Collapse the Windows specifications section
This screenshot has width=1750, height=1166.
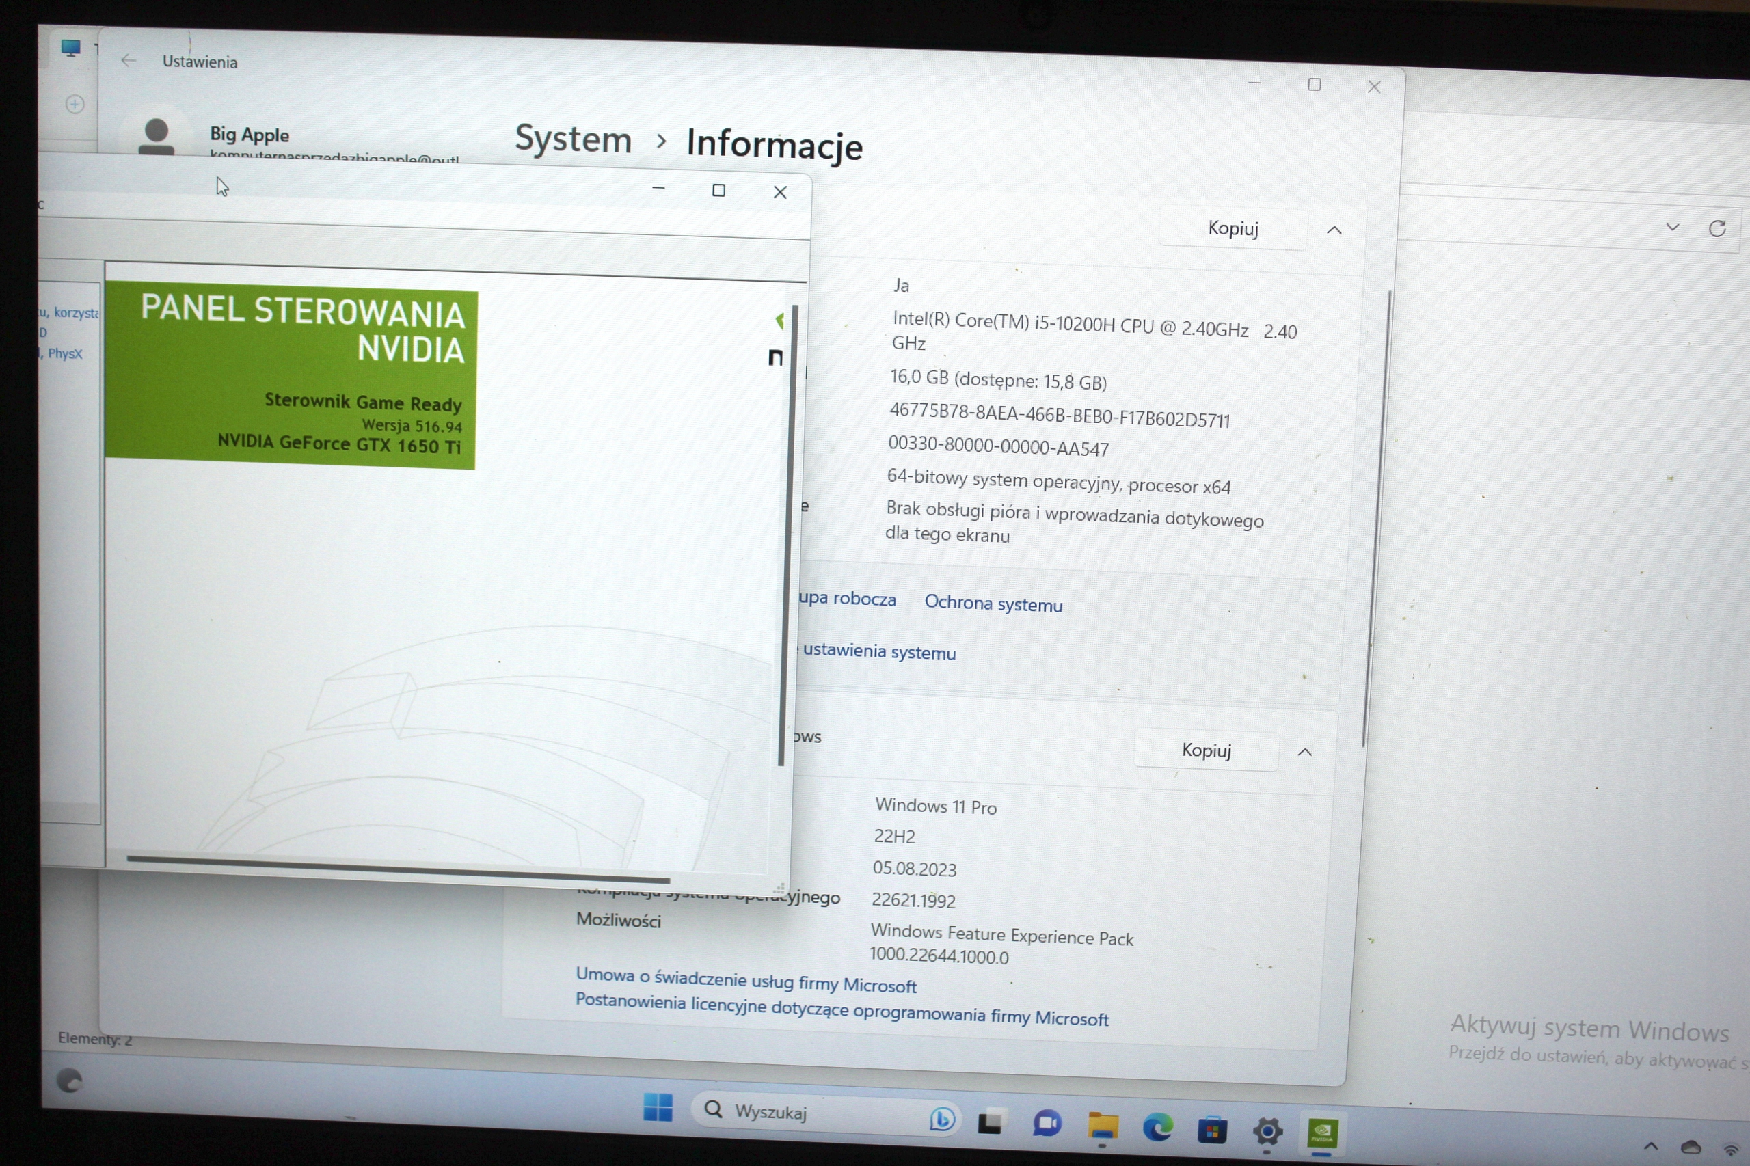1304,753
